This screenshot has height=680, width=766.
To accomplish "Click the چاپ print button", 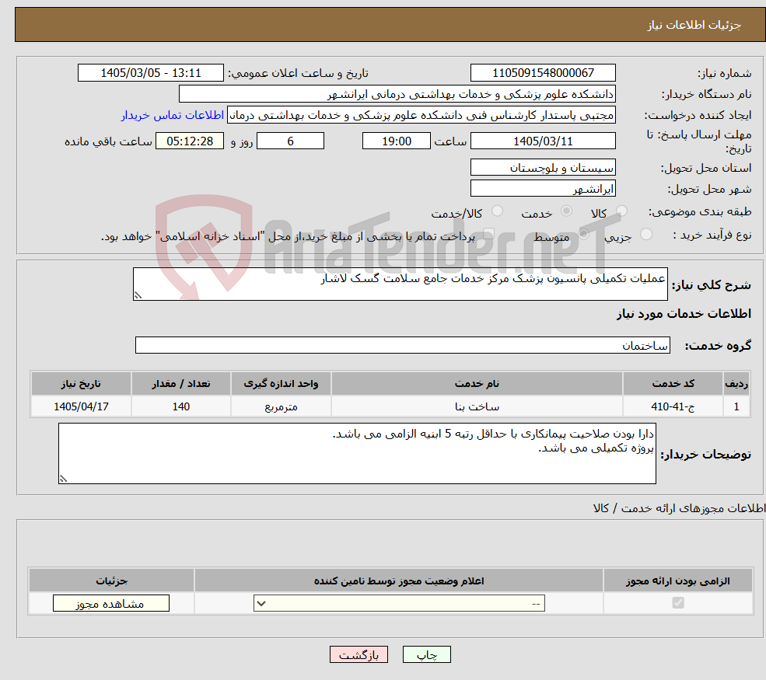I will [x=426, y=654].
